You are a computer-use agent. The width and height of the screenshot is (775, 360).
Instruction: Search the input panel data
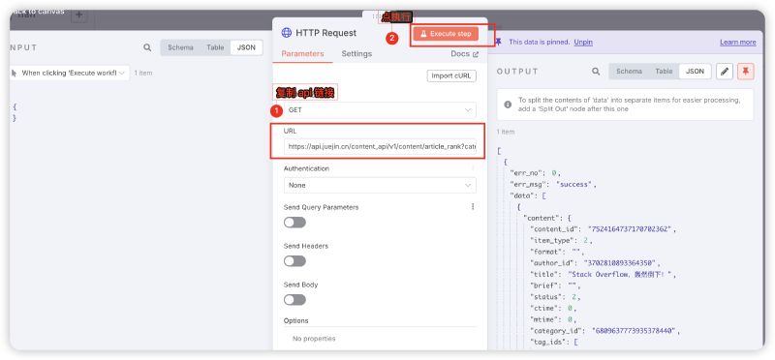click(x=147, y=47)
